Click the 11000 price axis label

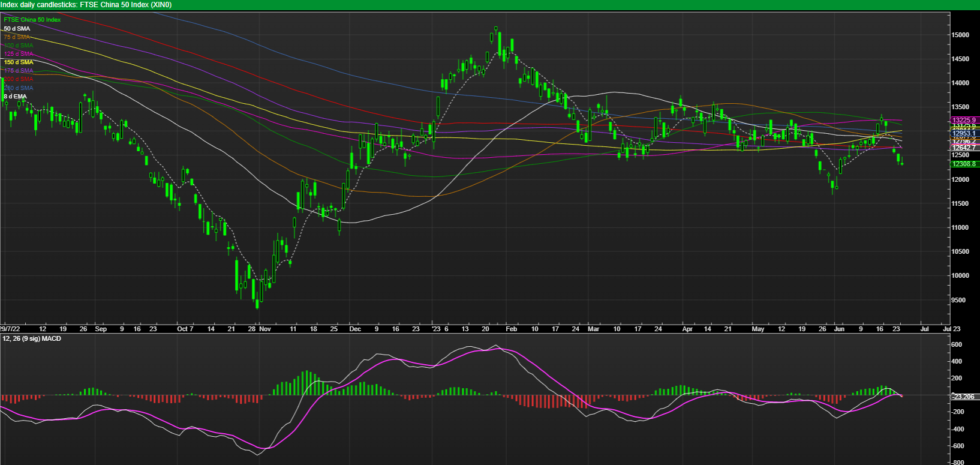(960, 228)
